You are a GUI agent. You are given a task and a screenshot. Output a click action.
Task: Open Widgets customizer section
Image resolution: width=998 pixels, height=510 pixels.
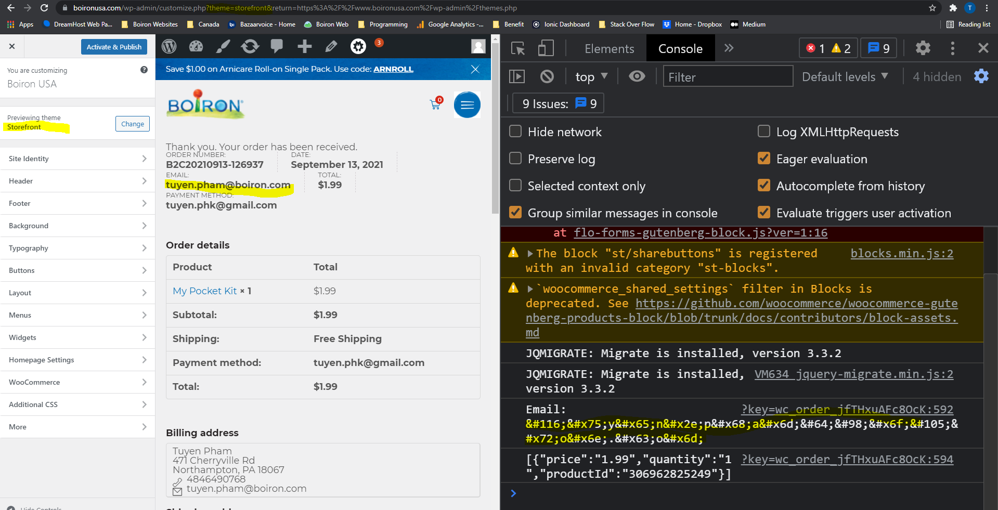pyautogui.click(x=77, y=337)
